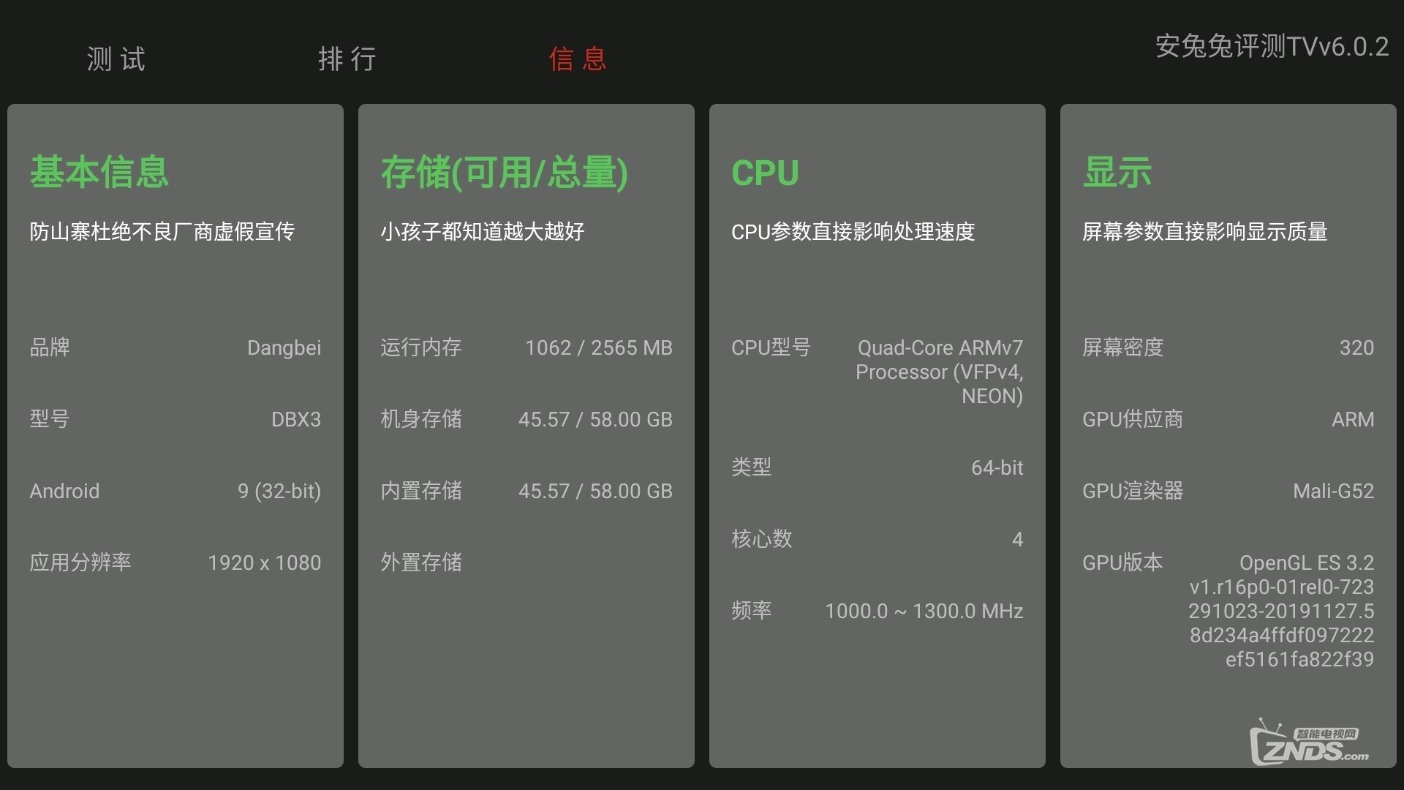Click the 核心数 label
Image resolution: width=1404 pixels, height=790 pixels.
click(762, 539)
